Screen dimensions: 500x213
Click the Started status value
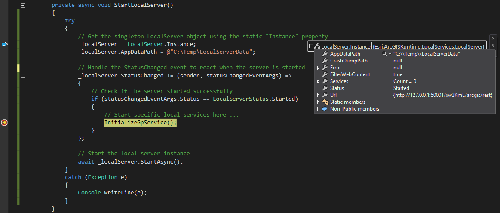click(x=401, y=88)
